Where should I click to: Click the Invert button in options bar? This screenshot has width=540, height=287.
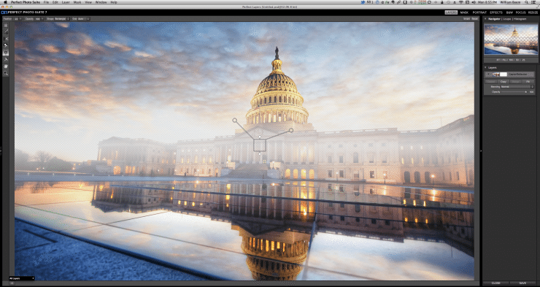coord(466,19)
